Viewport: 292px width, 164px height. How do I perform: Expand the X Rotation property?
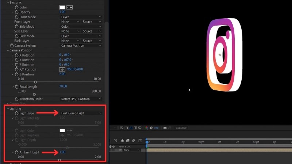pyautogui.click(x=12, y=55)
